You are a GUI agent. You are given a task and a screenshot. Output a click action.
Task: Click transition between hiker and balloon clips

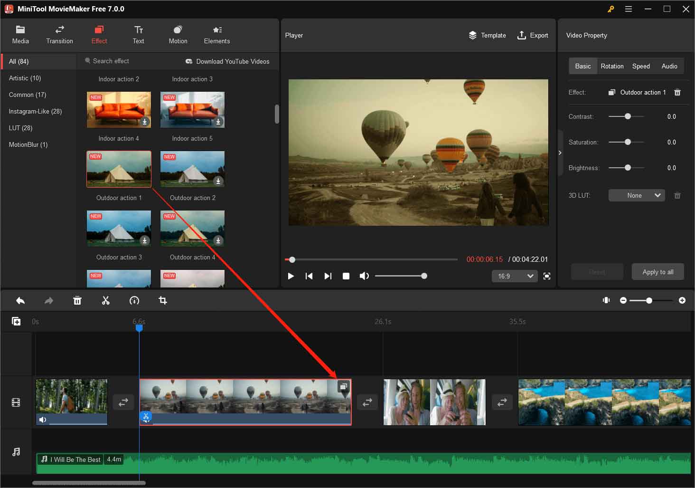click(x=123, y=402)
